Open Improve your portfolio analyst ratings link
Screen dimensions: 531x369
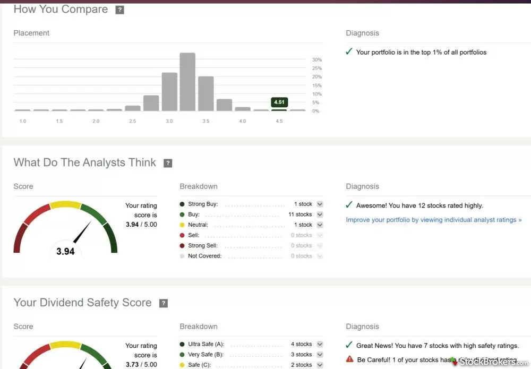[x=433, y=220]
